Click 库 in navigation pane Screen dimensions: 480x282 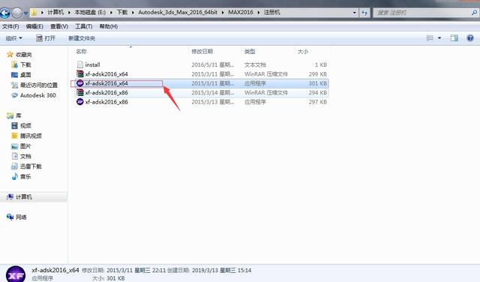[18, 115]
